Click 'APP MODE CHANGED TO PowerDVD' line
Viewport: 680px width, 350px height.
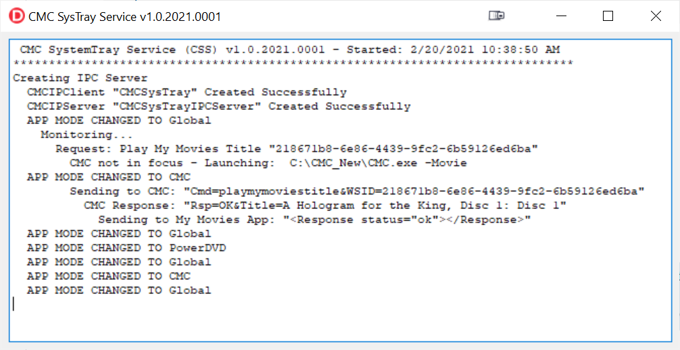pyautogui.click(x=126, y=248)
